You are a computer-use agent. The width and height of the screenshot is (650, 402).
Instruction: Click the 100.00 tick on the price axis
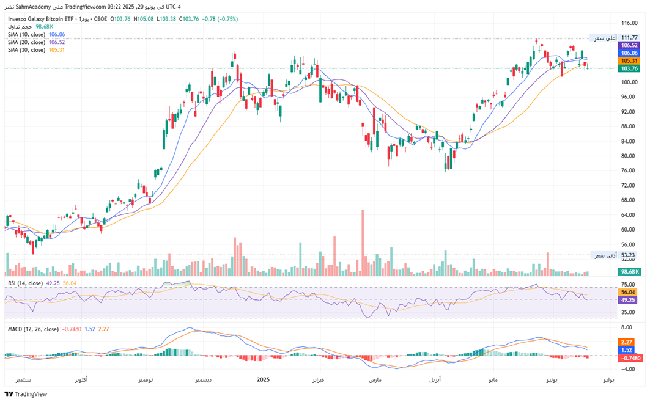coord(629,82)
